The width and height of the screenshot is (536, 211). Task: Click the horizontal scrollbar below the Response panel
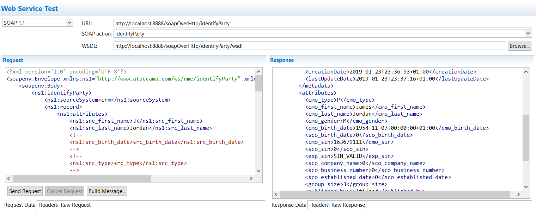(x=388, y=194)
